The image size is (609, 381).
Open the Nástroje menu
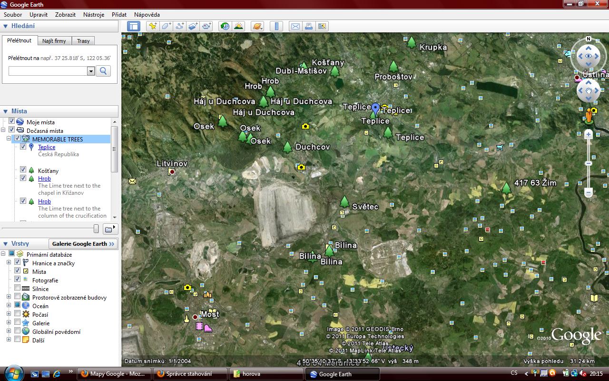click(94, 15)
